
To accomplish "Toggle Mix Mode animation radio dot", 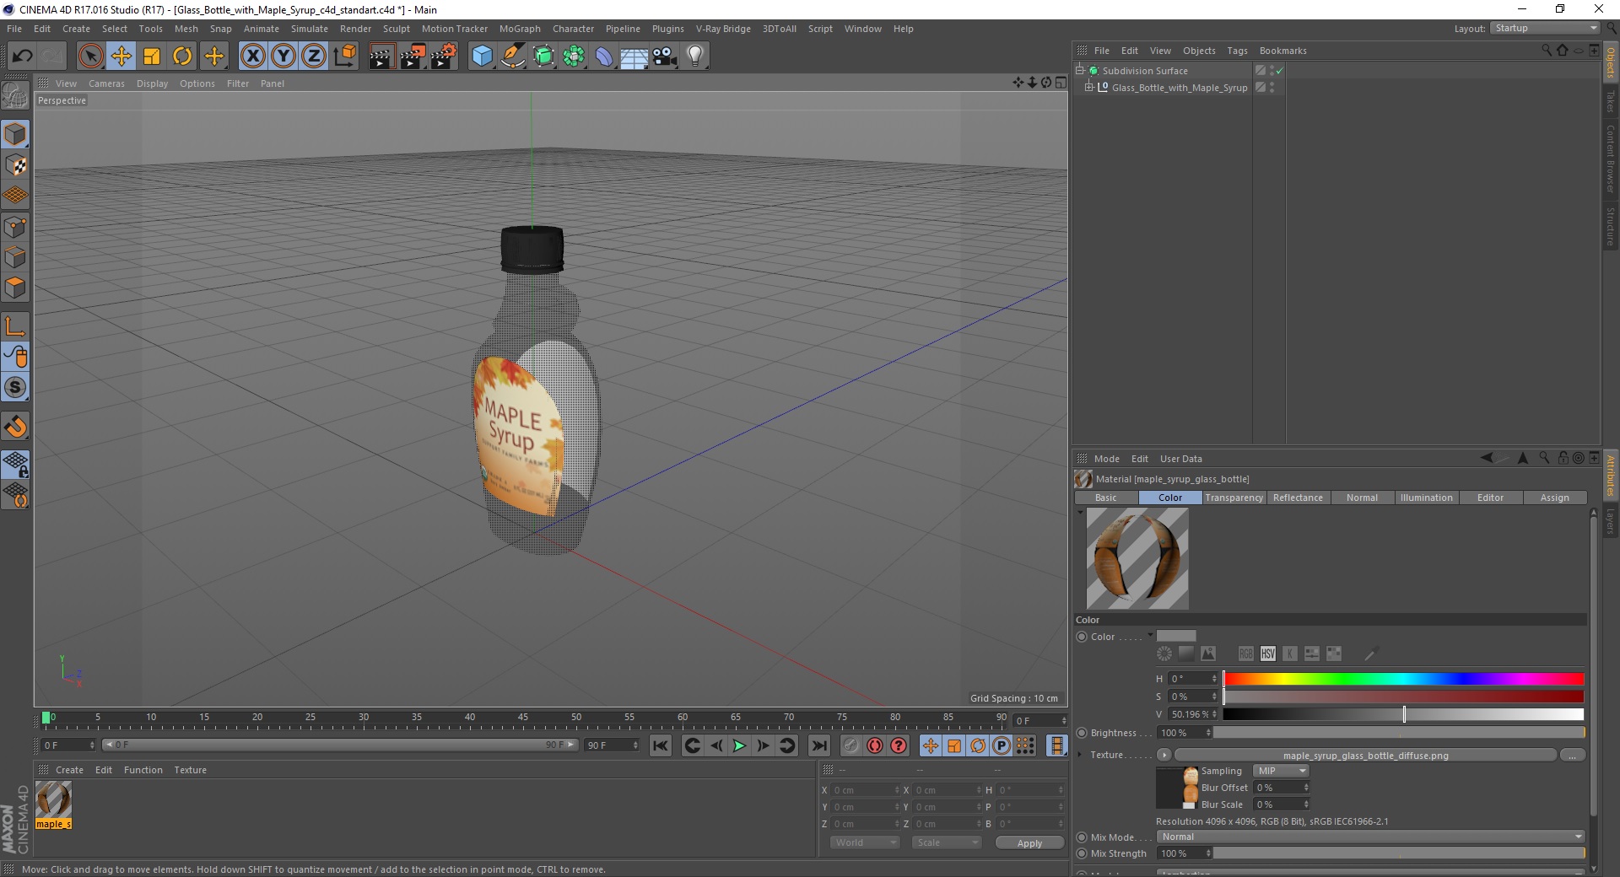I will click(x=1082, y=837).
